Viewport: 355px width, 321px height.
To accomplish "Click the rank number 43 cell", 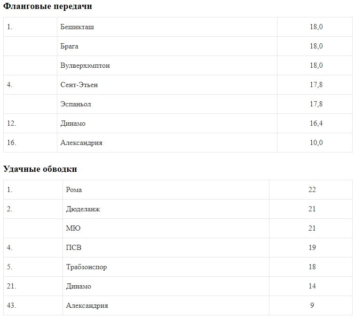I will tap(12, 305).
